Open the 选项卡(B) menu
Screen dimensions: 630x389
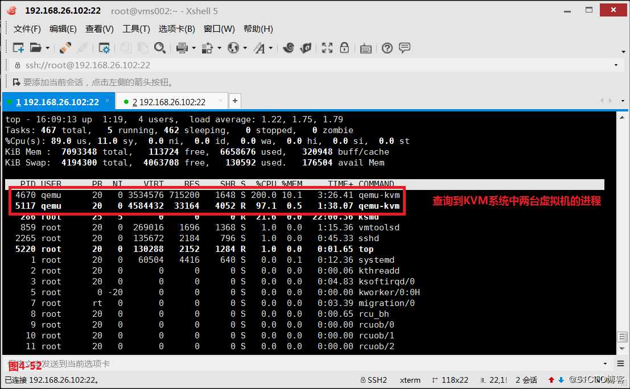[x=176, y=29]
